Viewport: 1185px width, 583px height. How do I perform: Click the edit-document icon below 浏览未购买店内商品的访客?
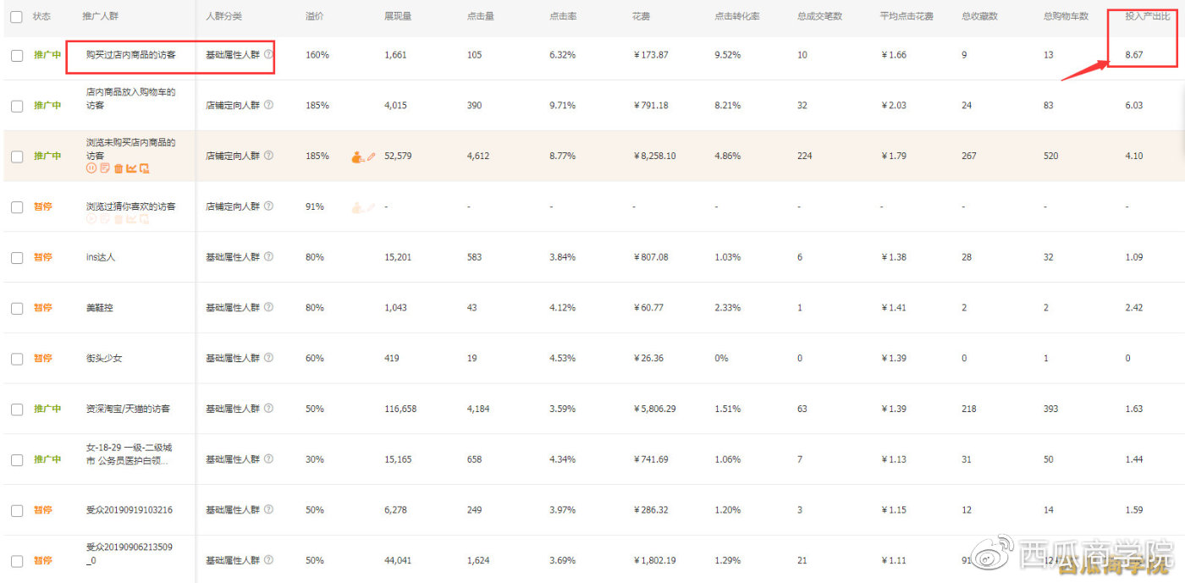[x=105, y=168]
